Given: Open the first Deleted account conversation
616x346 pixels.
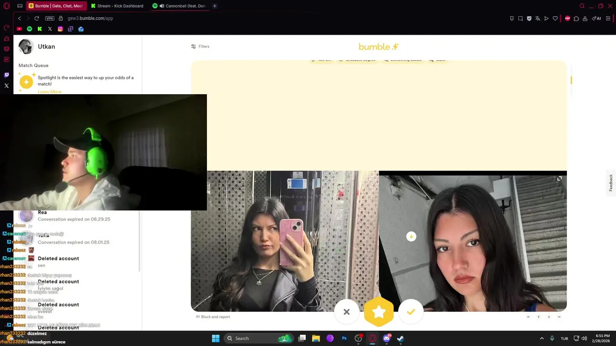Looking at the screenshot, I should pos(77,261).
